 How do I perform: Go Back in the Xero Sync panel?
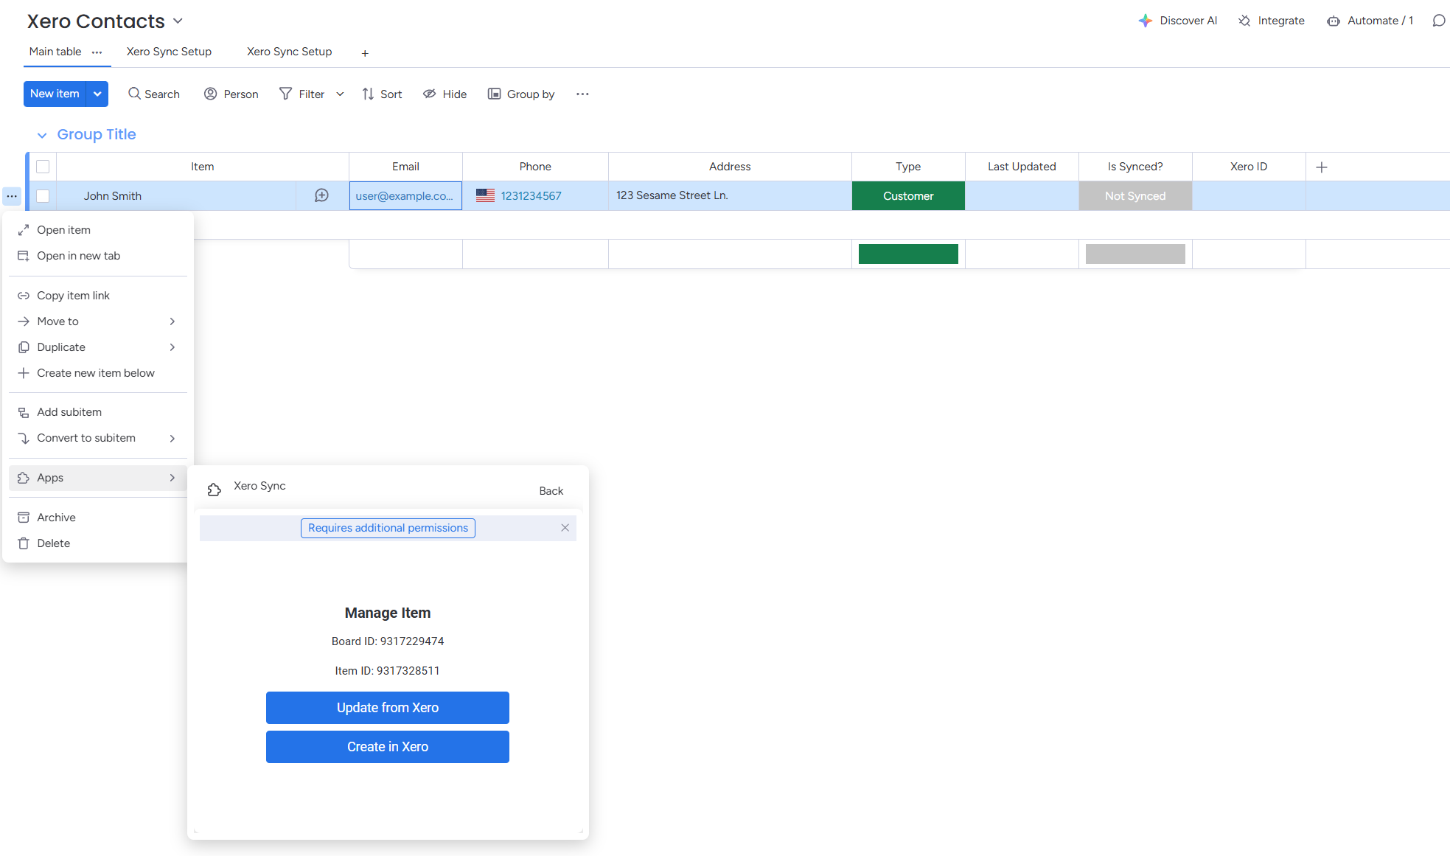[x=550, y=490]
